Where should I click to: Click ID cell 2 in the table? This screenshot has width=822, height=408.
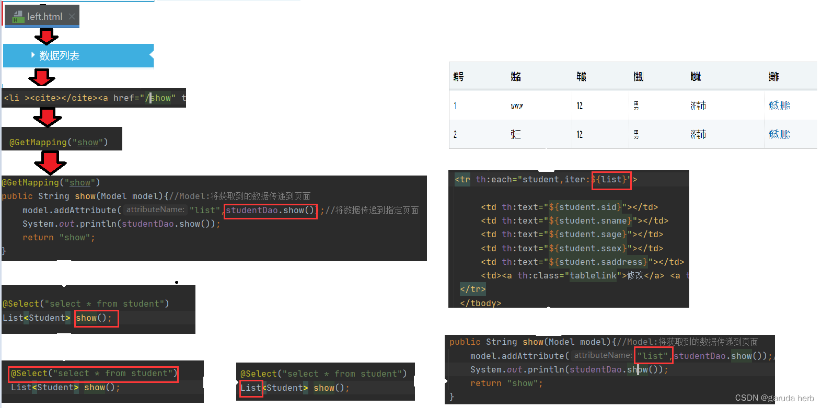coord(455,134)
